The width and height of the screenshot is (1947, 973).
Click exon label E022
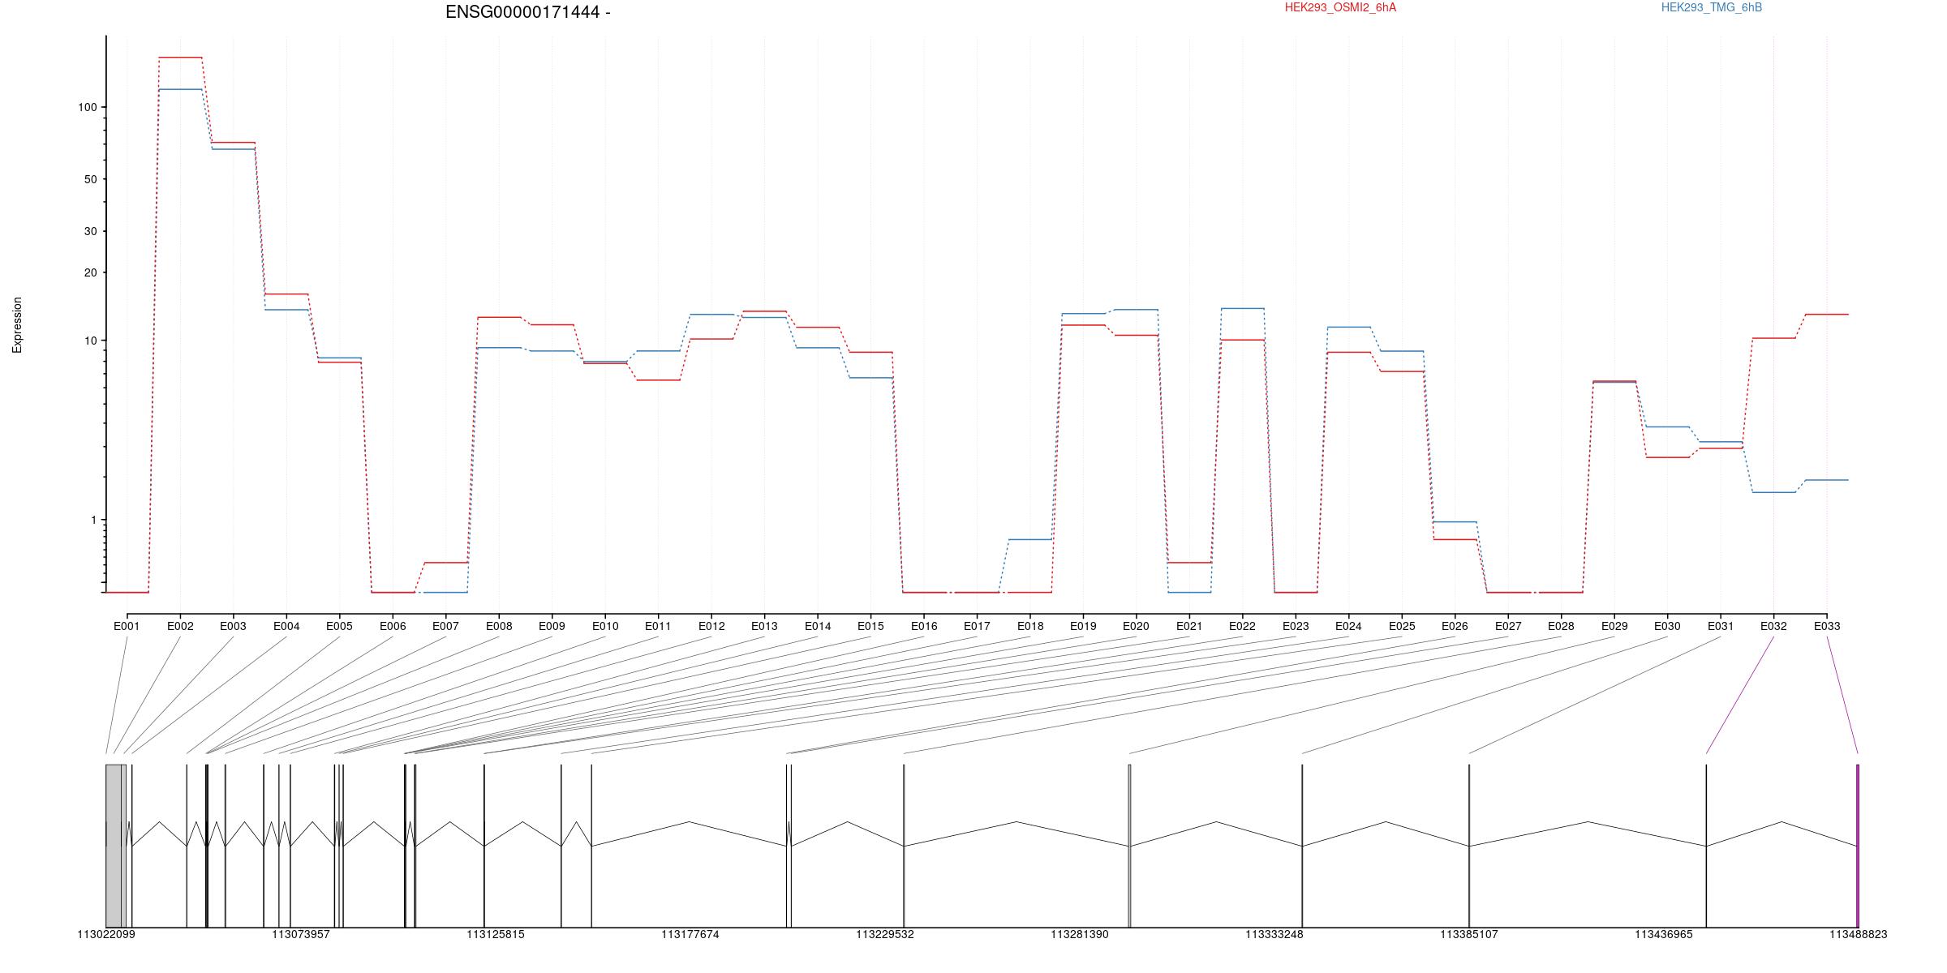pos(1242,626)
